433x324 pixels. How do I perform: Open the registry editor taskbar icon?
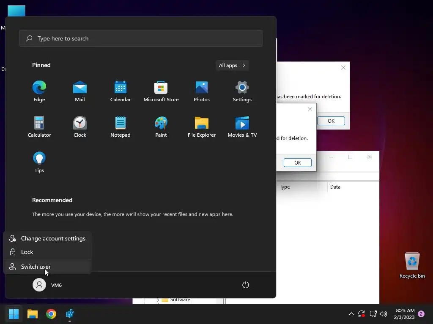[70, 314]
